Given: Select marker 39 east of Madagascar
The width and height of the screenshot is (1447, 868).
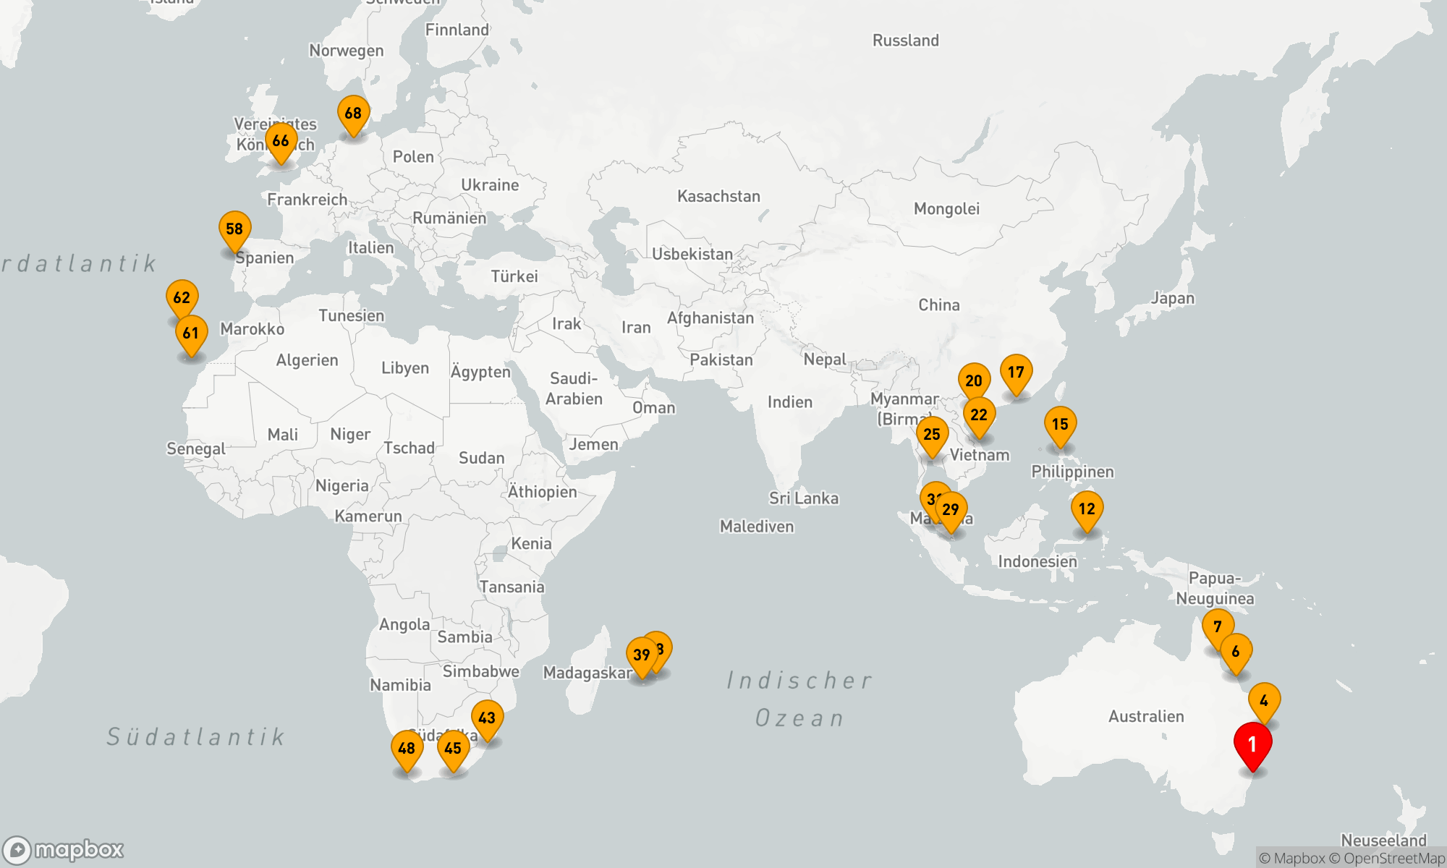Looking at the screenshot, I should [641, 655].
